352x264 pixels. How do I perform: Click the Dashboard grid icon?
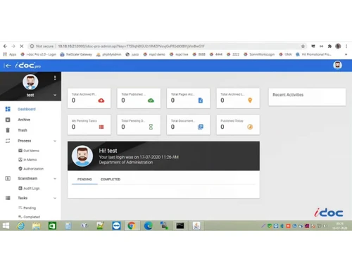tap(8, 109)
